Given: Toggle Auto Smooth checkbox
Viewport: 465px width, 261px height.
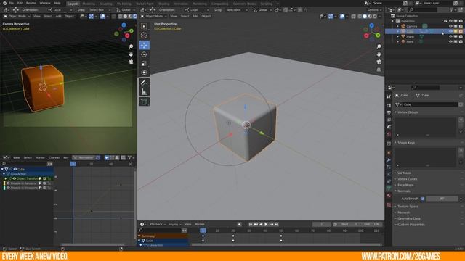Looking at the screenshot, I should point(423,199).
